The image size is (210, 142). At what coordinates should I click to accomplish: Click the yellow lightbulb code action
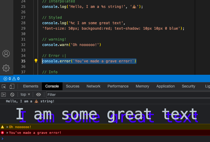click(36, 61)
